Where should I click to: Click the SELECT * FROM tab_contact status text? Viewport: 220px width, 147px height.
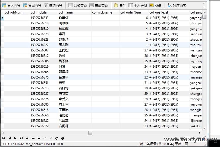[32, 144]
